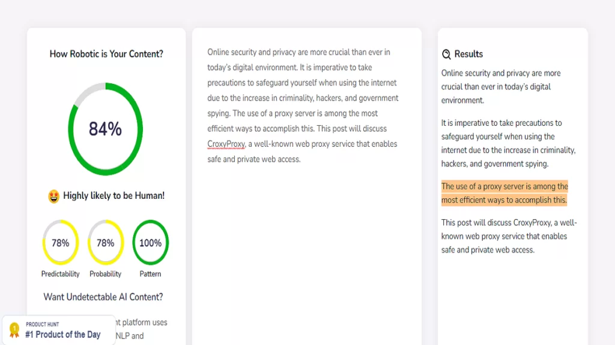Click the magnifying glass icon beside Results
The image size is (615, 345).
tap(446, 54)
